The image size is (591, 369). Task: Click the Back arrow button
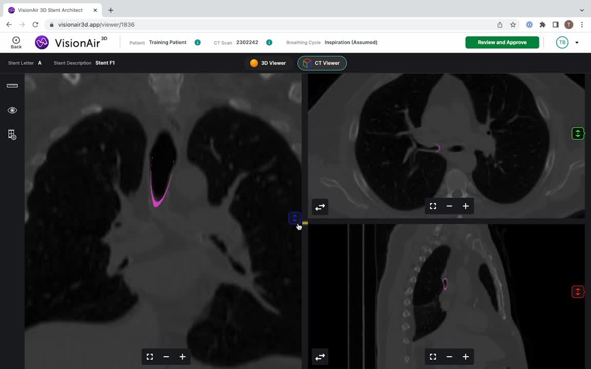pyautogui.click(x=16, y=43)
